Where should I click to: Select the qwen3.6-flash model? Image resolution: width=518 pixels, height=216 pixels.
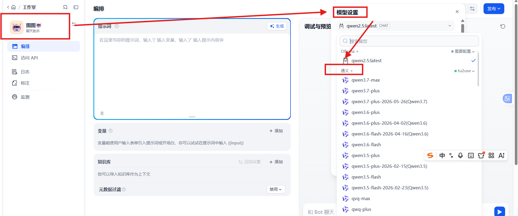[x=409, y=145]
